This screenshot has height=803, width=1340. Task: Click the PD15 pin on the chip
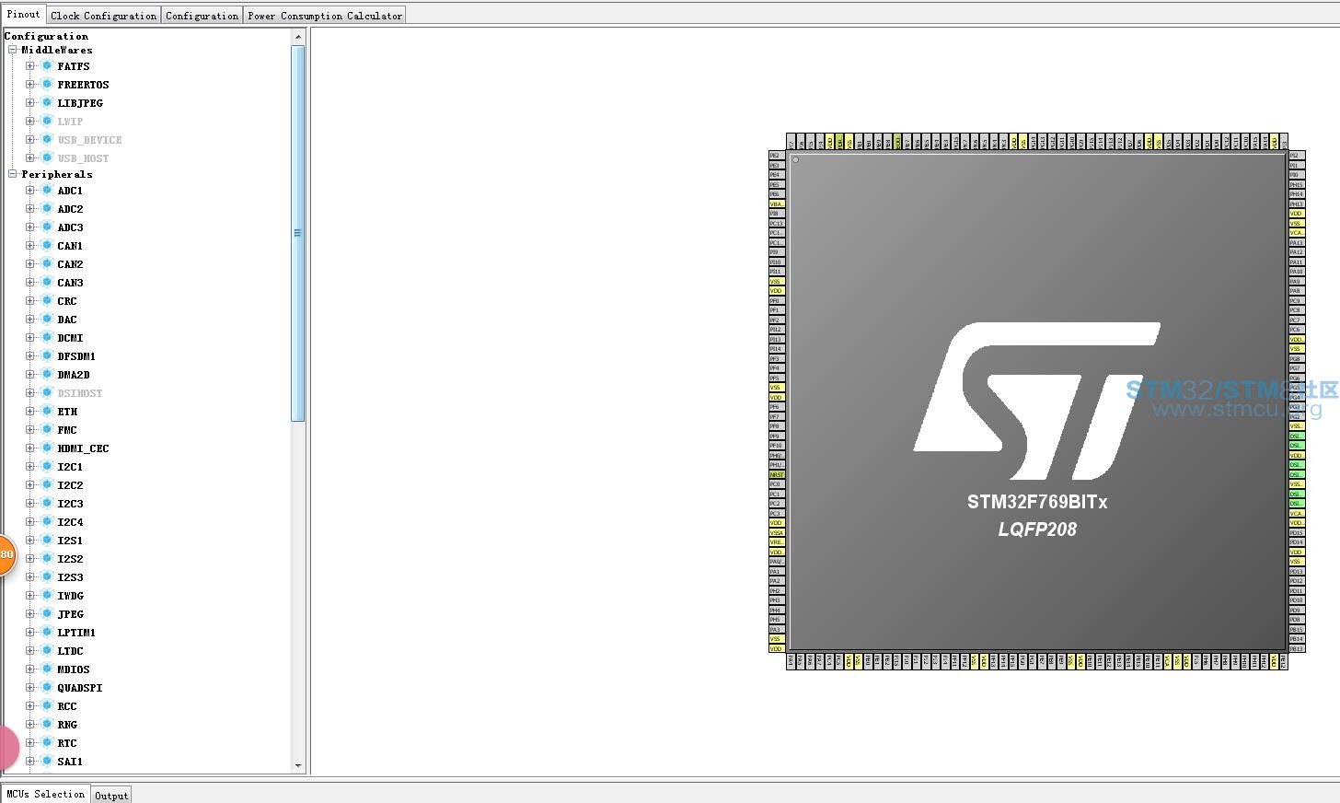(1297, 533)
